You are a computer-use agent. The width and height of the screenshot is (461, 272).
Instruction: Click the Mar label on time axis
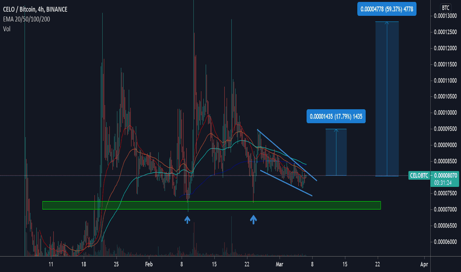pos(279,265)
